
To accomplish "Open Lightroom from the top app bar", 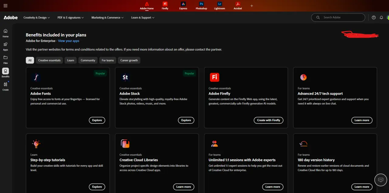I will pyautogui.click(x=219, y=5).
